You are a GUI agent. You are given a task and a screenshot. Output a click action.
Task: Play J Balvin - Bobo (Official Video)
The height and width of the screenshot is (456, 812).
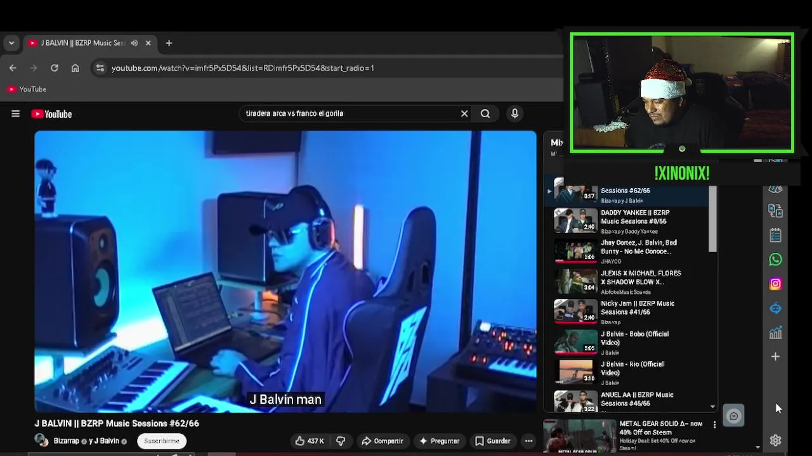coord(634,338)
